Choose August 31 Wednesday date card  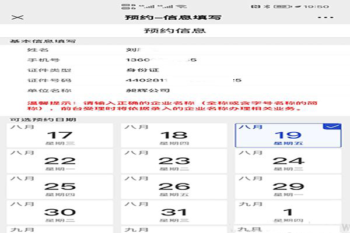pos(174,213)
